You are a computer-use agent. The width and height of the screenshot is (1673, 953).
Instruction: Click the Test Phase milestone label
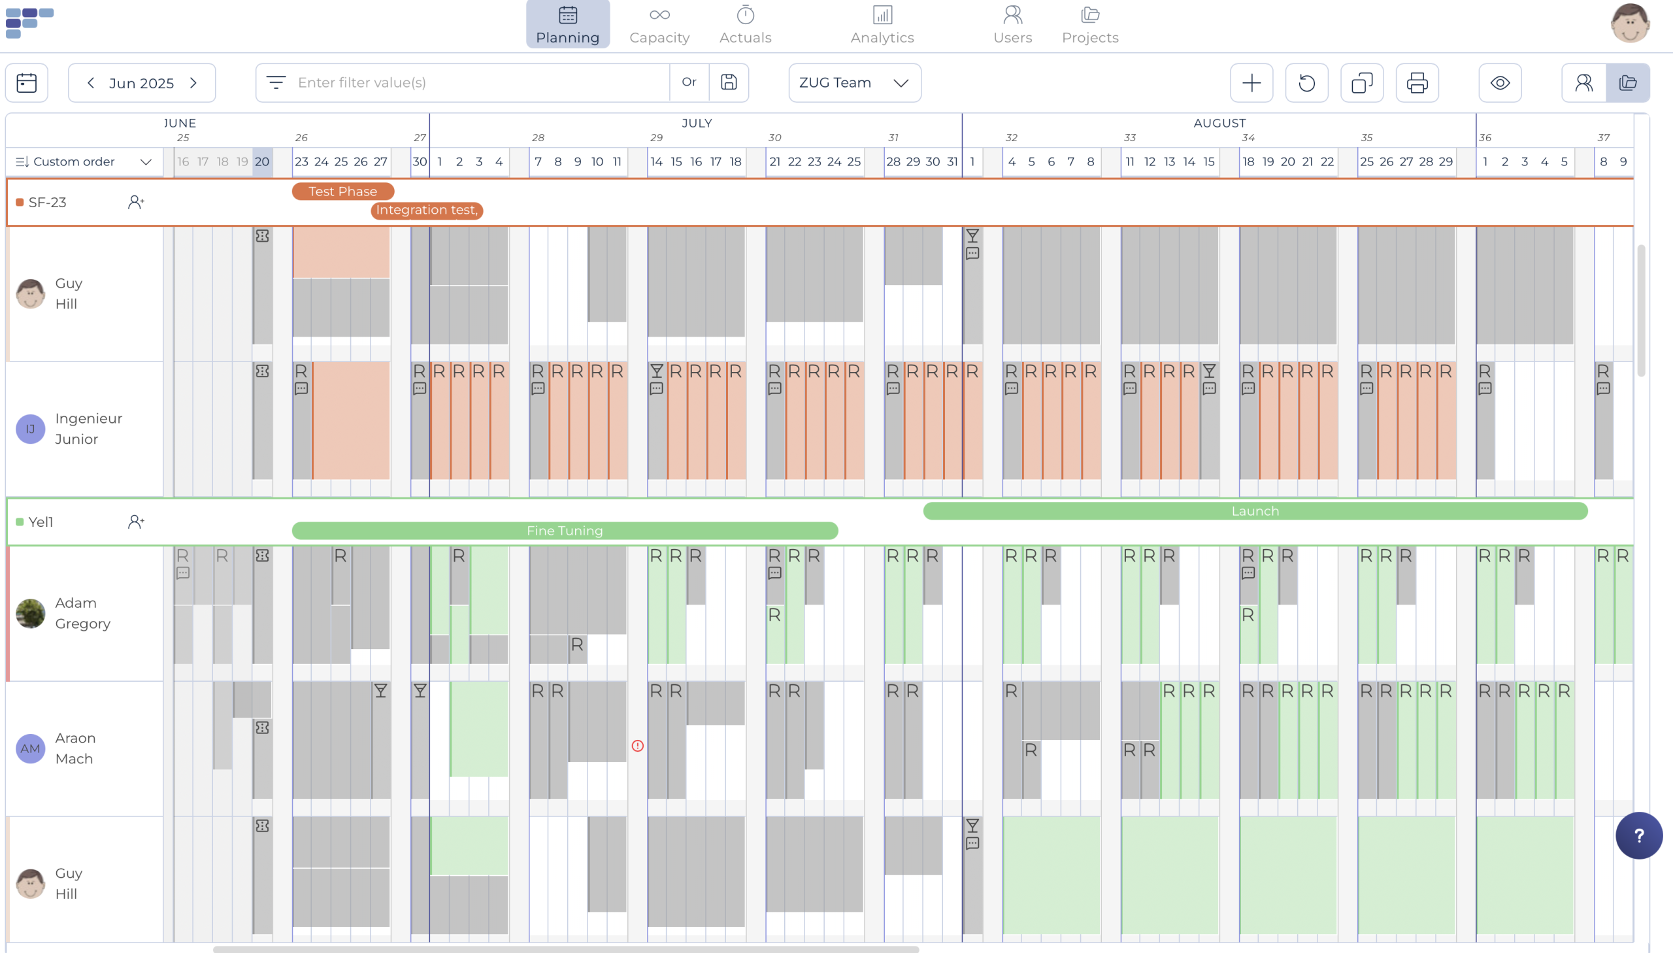pos(342,191)
